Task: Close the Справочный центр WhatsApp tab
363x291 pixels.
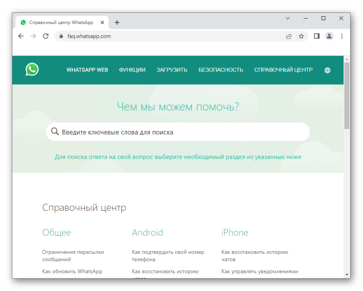Action: [103, 23]
